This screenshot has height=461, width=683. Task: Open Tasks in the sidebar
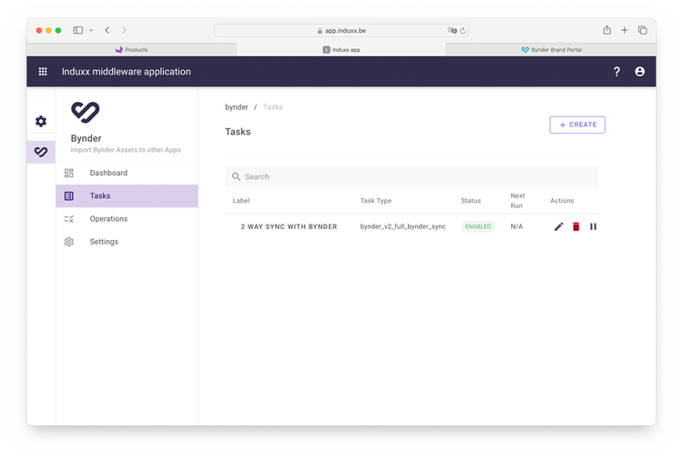(127, 195)
